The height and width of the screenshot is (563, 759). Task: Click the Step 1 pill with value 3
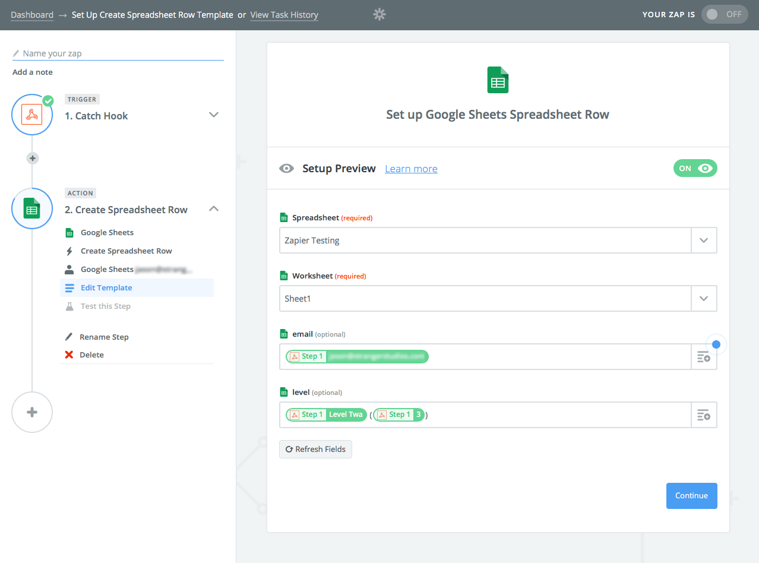tap(399, 415)
